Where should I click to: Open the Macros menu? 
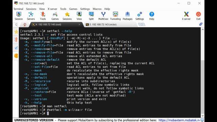pos(97,9)
